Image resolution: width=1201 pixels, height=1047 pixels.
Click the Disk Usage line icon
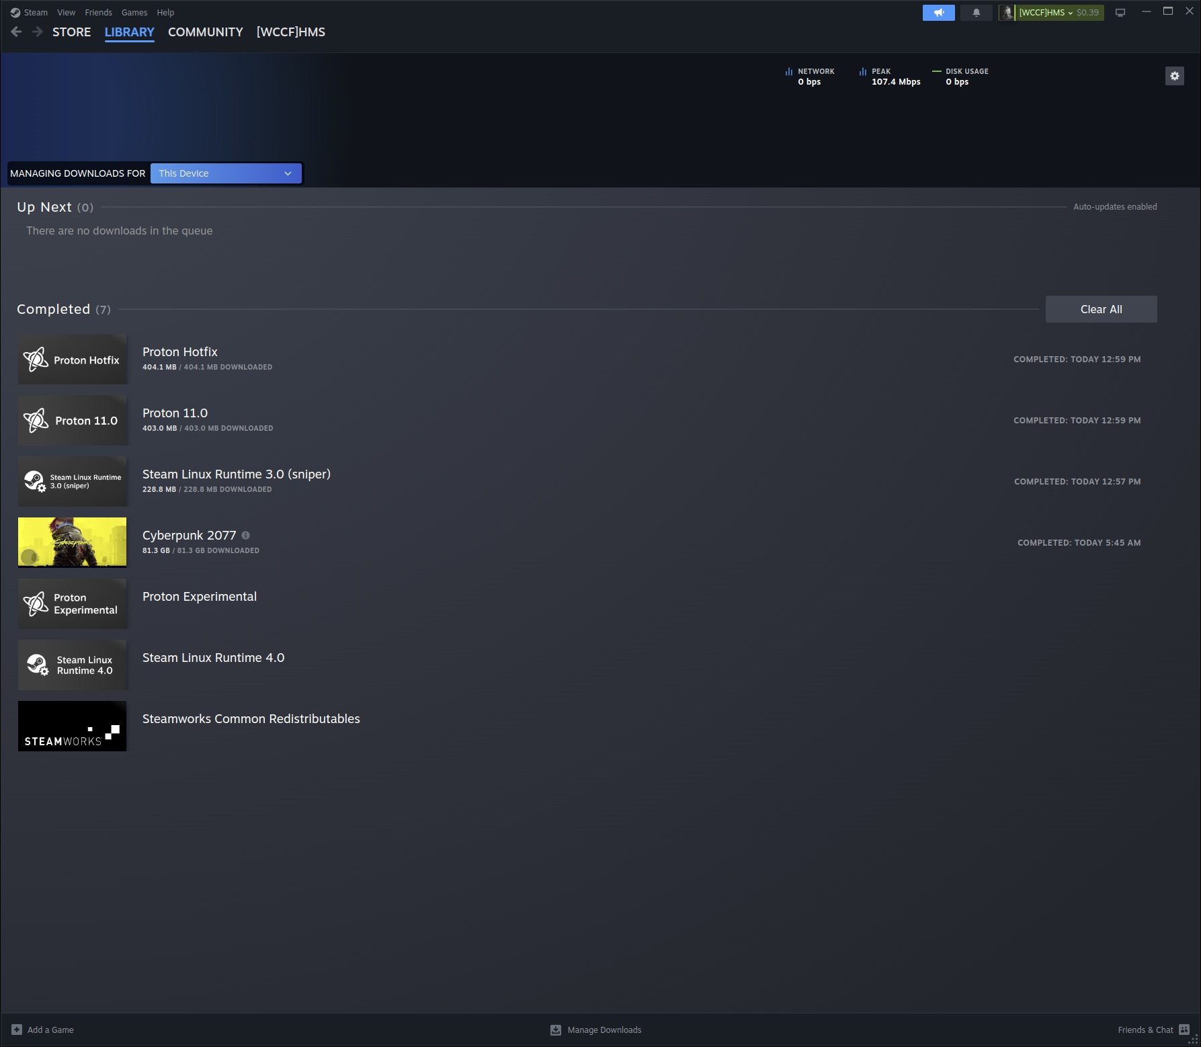click(937, 71)
